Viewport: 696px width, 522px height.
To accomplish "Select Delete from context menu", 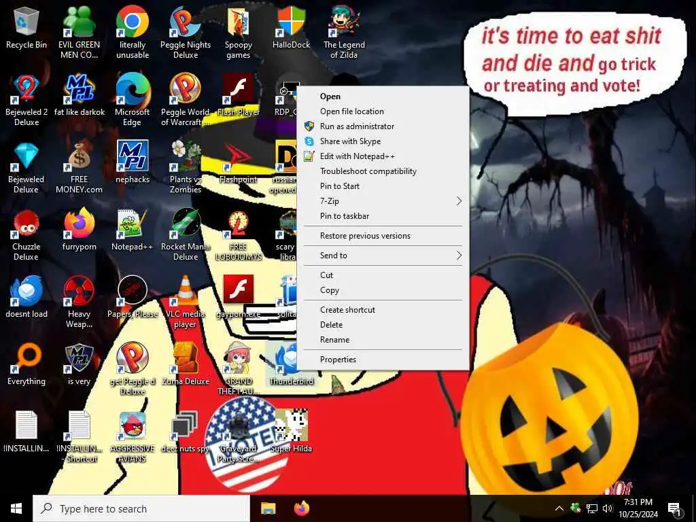I will [383, 325].
